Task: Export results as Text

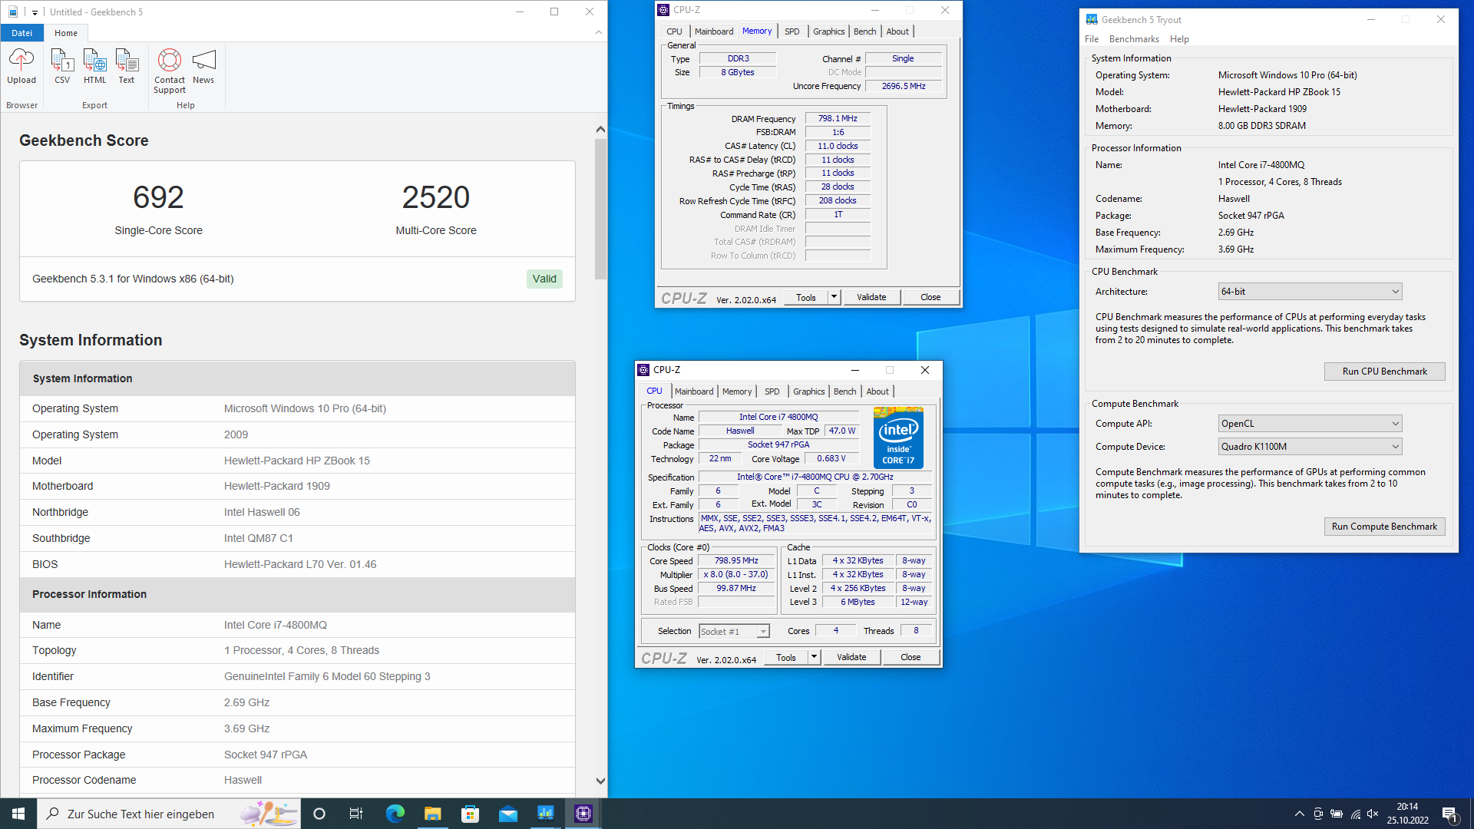Action: click(x=127, y=66)
